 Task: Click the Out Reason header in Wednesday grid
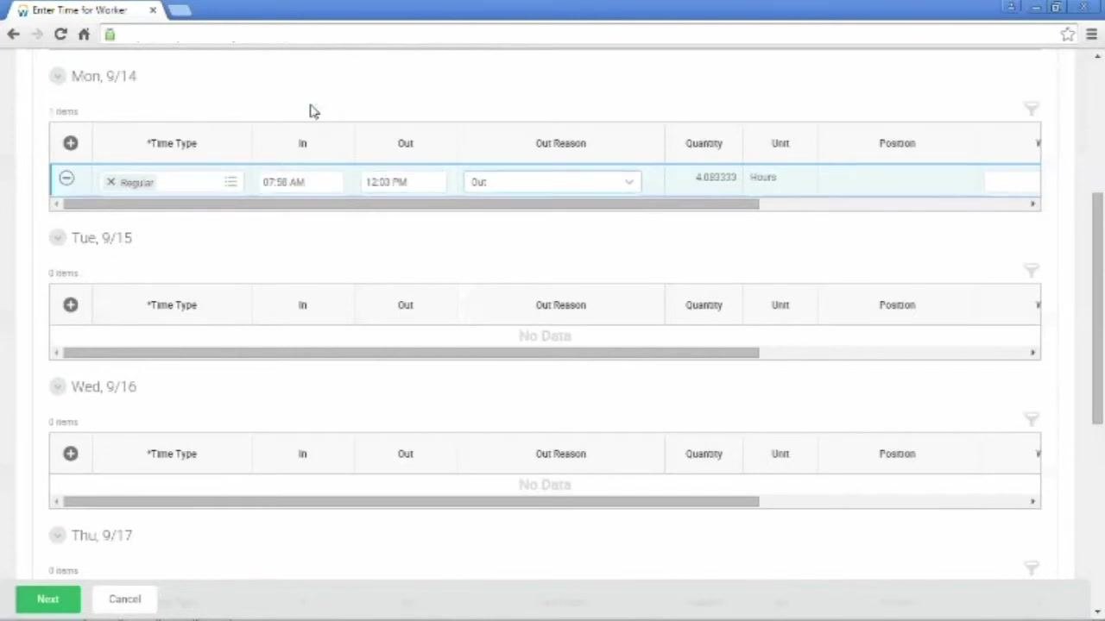pos(560,454)
